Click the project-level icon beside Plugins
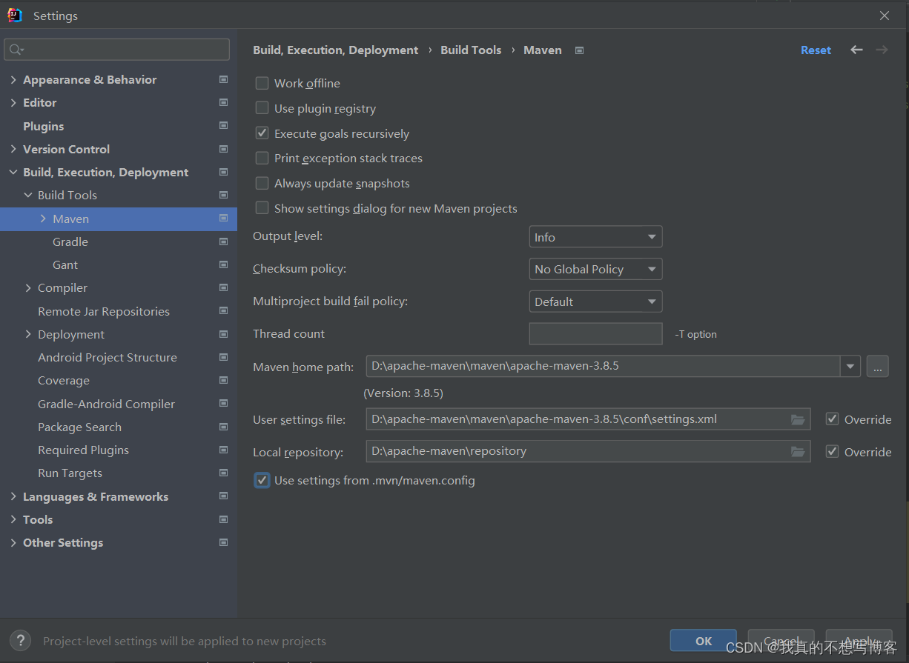Viewport: 909px width, 663px height. 223,126
